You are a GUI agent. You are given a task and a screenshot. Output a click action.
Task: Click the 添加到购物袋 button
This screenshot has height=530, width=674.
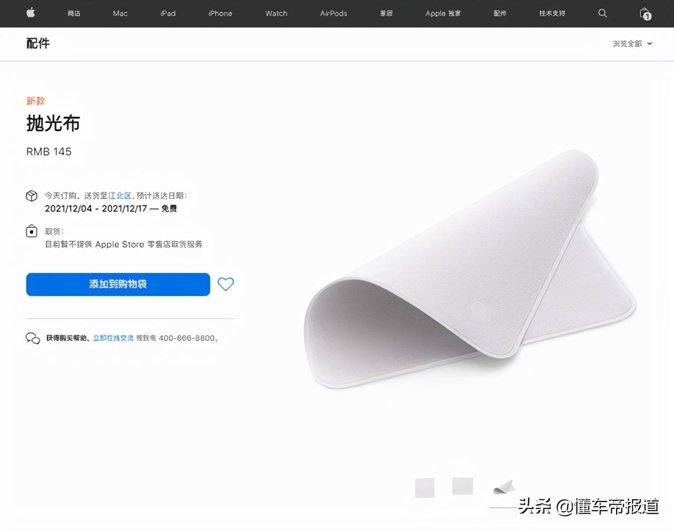point(118,284)
